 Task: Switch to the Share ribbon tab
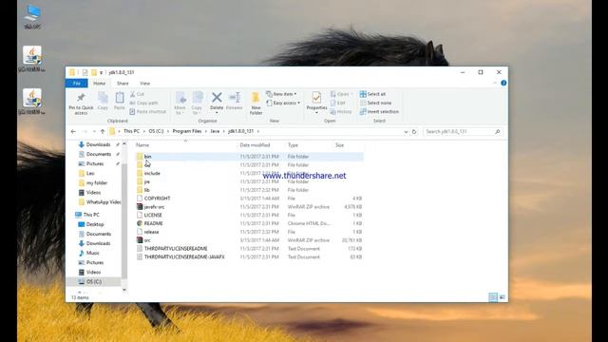point(123,84)
